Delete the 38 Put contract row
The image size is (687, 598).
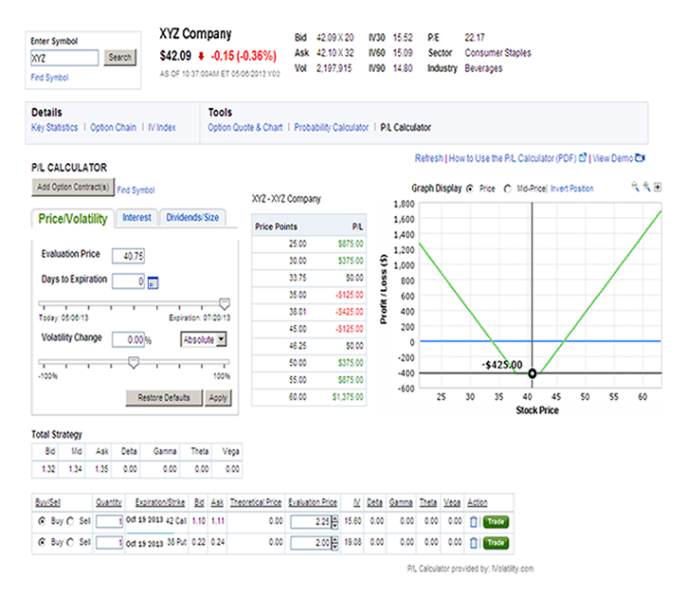point(474,541)
